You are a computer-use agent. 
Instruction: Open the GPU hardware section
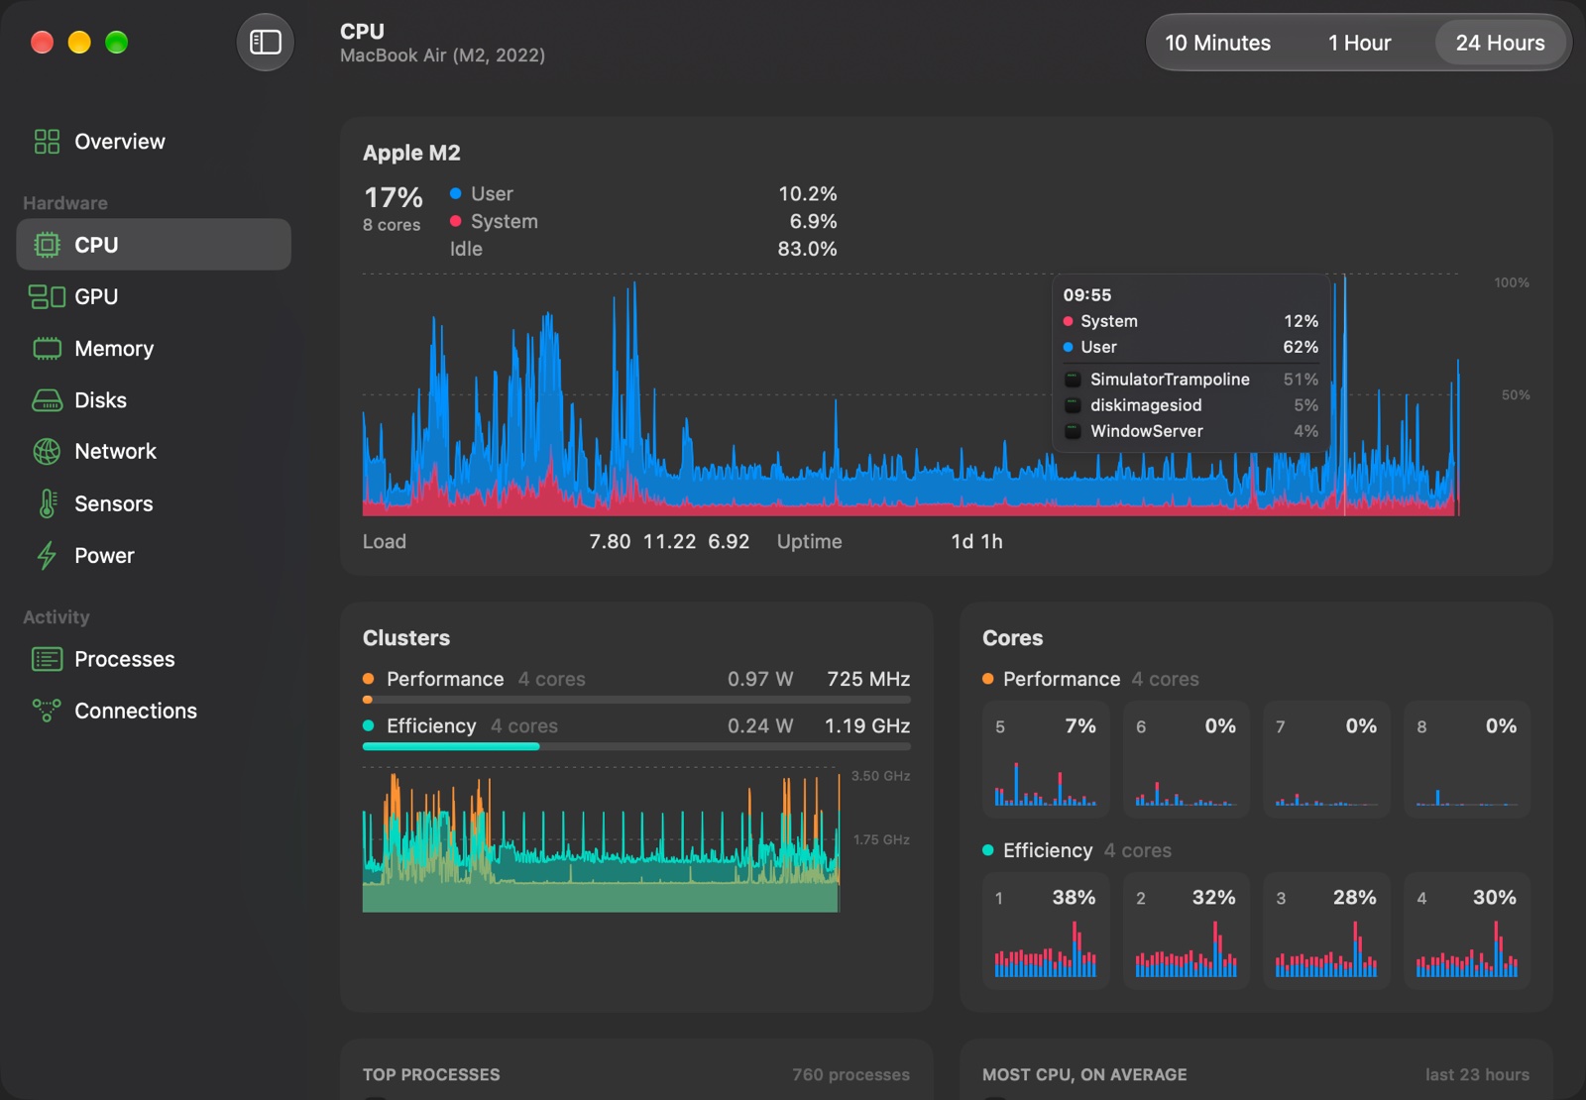(x=154, y=296)
